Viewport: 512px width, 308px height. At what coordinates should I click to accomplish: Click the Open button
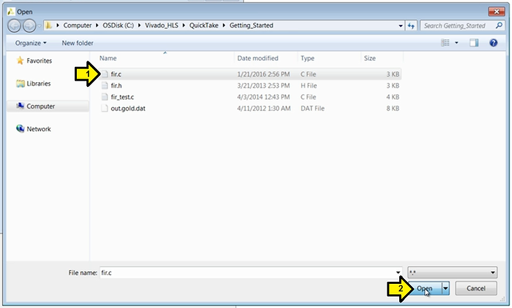[424, 288]
